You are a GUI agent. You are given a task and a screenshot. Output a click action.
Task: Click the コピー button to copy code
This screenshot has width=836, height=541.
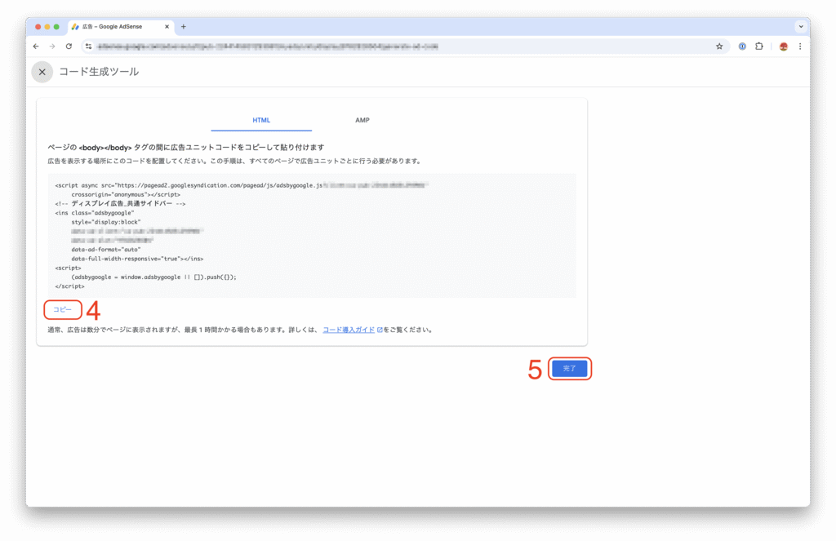pyautogui.click(x=62, y=310)
